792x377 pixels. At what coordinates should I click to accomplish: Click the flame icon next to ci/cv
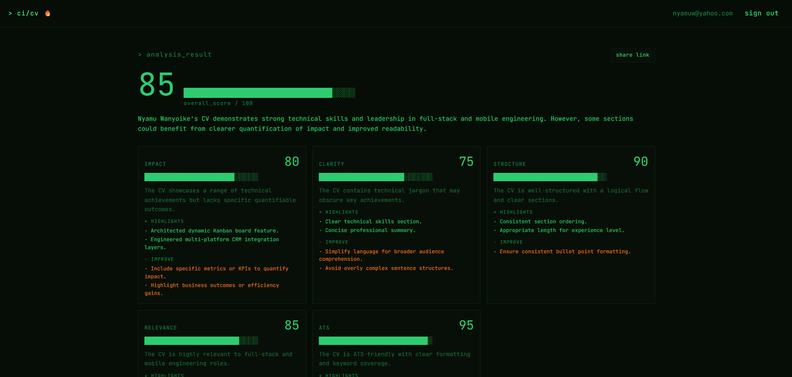pos(48,13)
